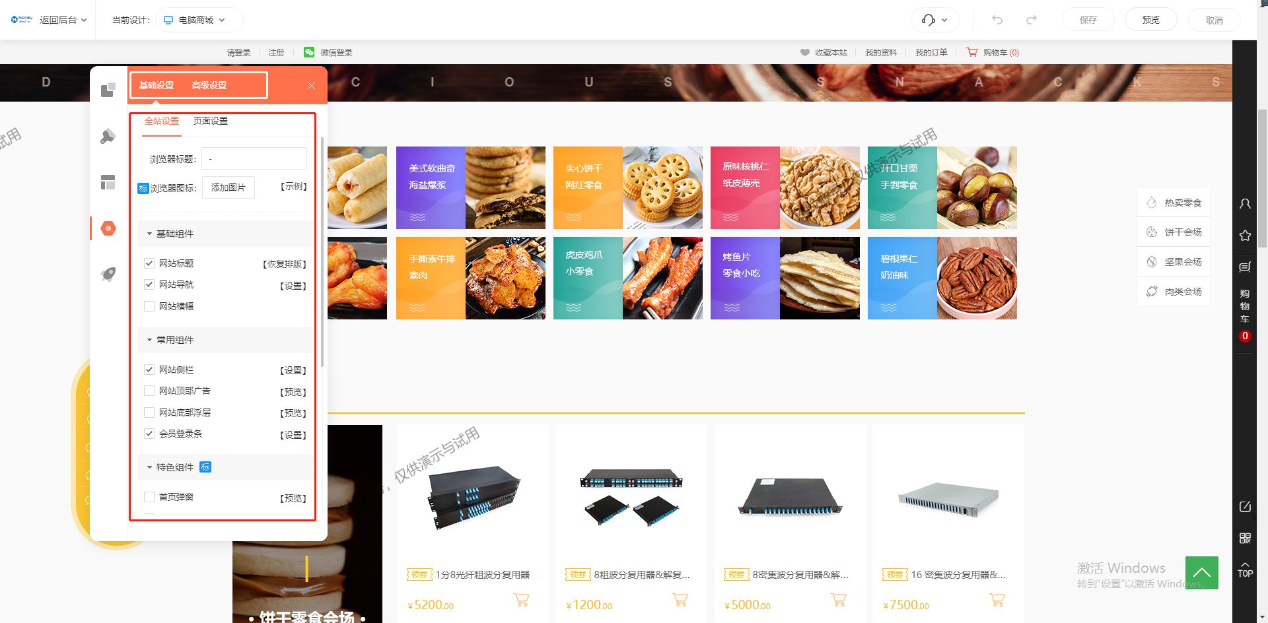
Task: Click the undo arrow icon
Action: point(997,20)
